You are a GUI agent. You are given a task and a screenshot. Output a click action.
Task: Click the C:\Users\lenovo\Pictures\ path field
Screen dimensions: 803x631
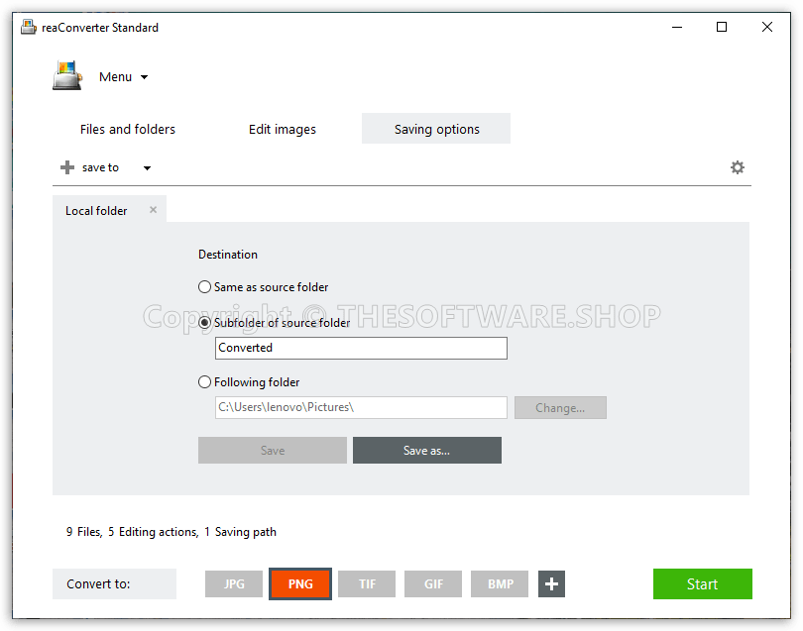point(361,407)
